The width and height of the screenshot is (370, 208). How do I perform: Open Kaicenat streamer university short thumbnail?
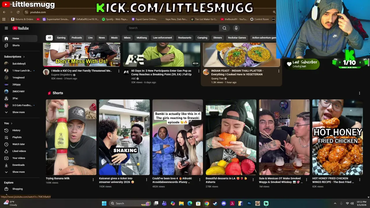coord(124,137)
